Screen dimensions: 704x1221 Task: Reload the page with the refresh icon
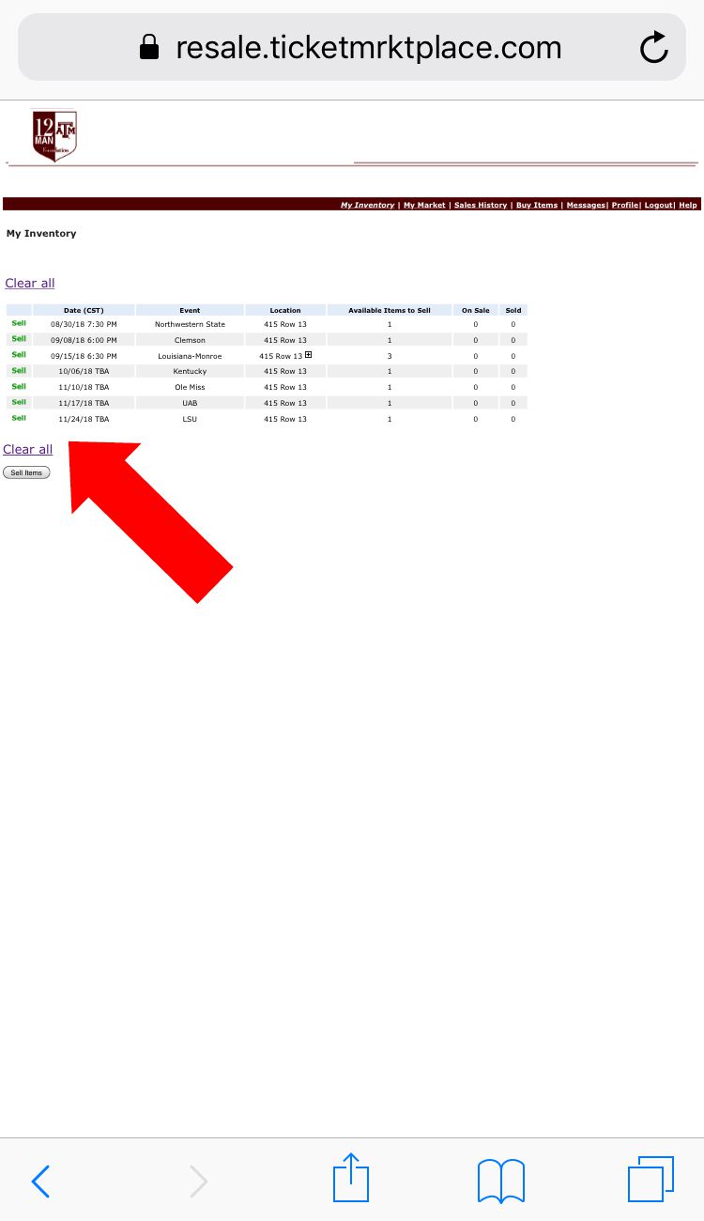click(654, 48)
